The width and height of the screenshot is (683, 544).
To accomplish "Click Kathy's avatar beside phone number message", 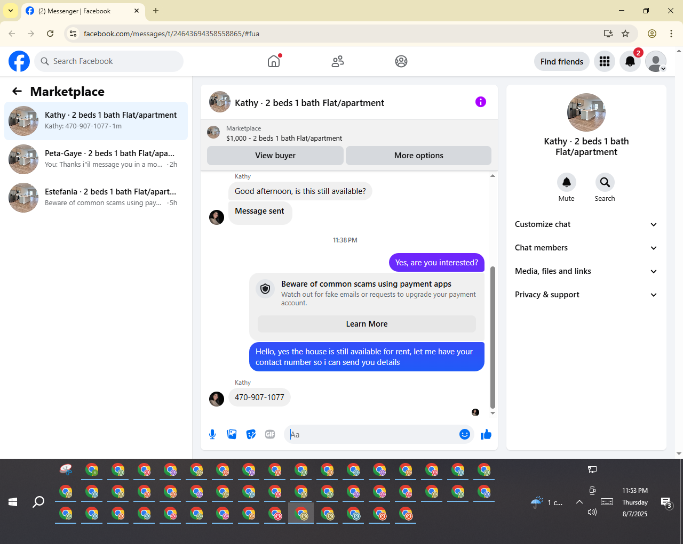I will pos(217,399).
